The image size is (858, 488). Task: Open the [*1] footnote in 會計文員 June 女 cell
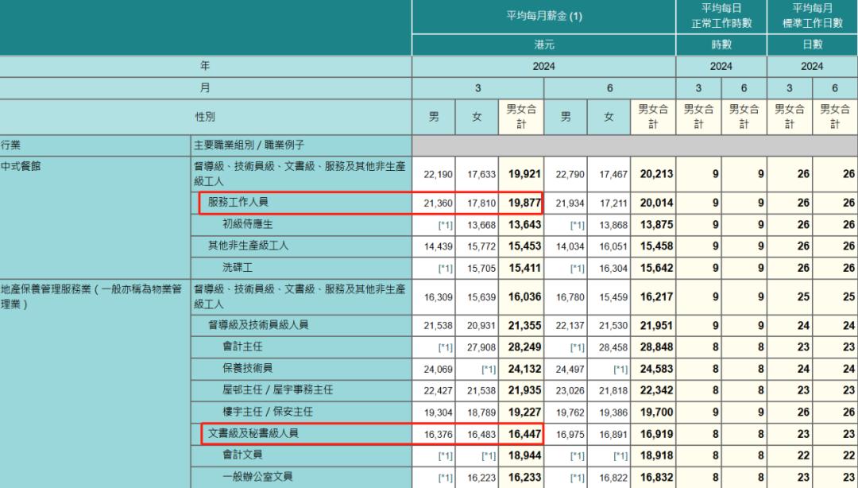point(620,455)
